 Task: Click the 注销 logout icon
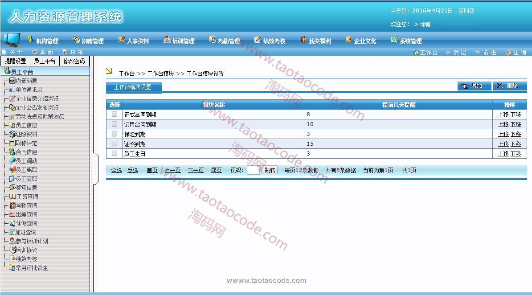coord(508,52)
